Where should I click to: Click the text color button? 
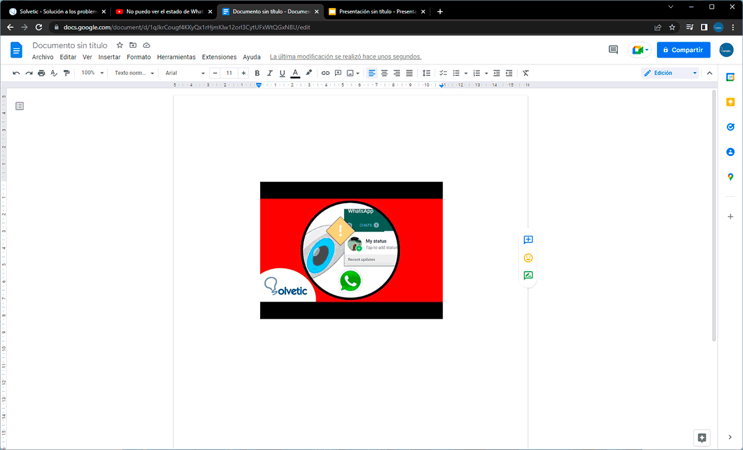[x=295, y=73]
